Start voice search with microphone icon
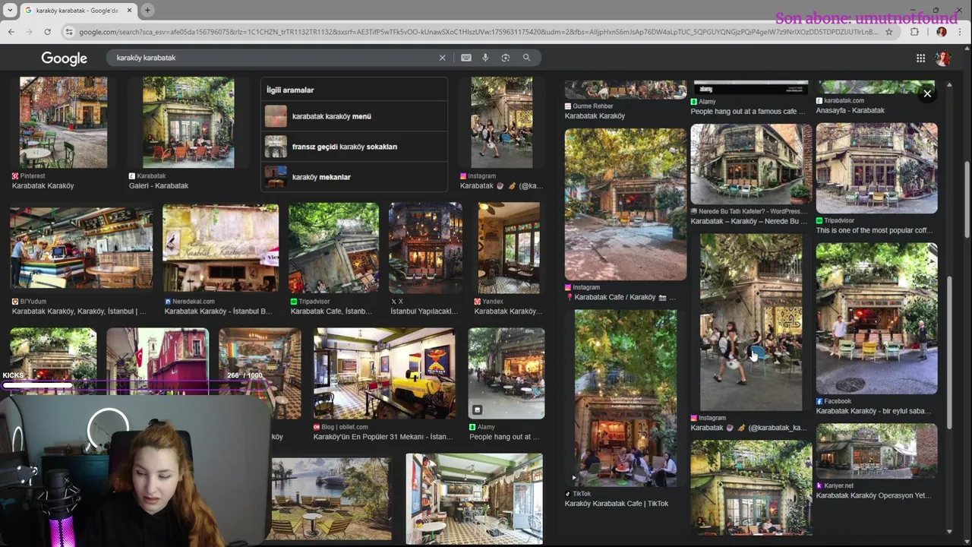 485,58
